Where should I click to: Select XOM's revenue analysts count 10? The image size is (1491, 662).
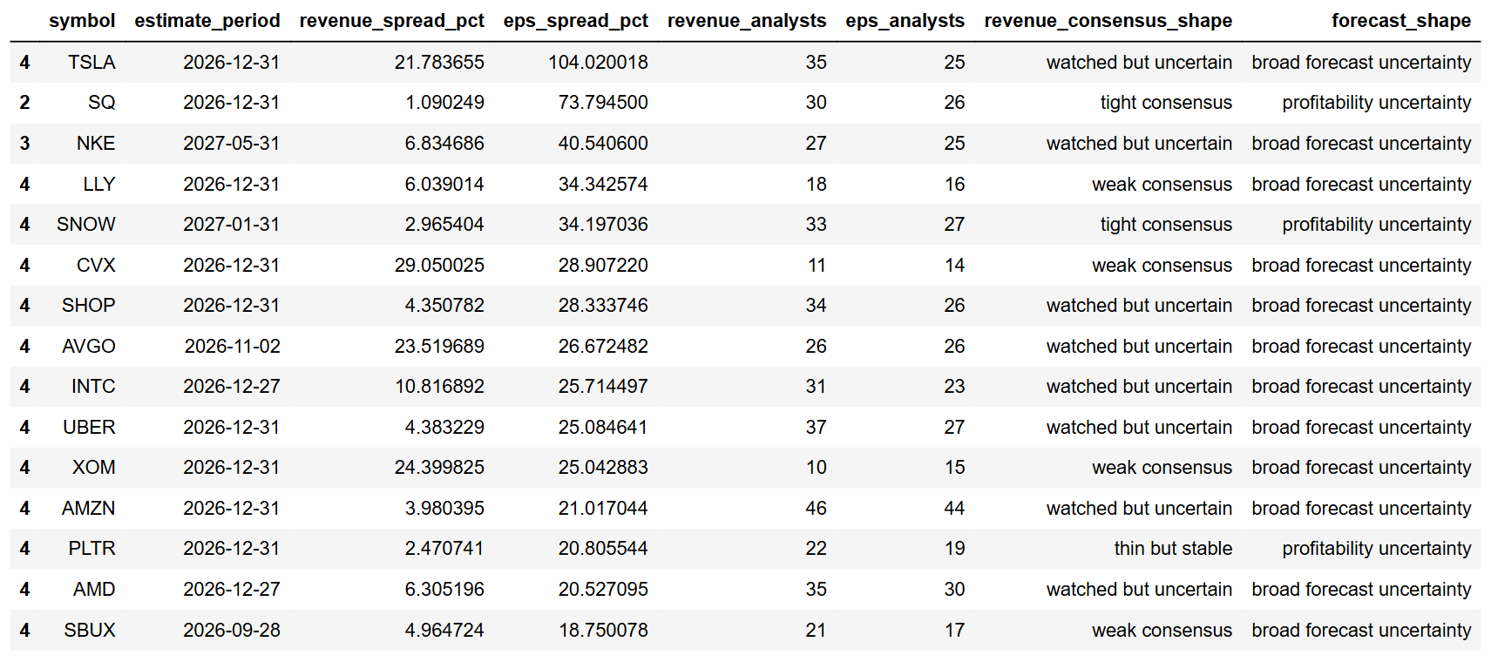817,468
